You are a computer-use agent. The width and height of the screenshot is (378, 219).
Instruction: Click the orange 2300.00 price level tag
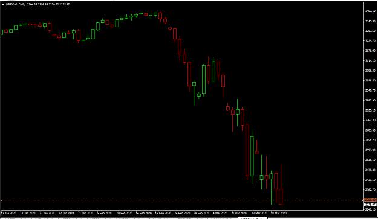click(x=370, y=200)
